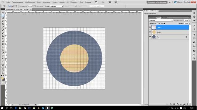
Task: Choose Add to selection mode
Action: [x=12, y=6]
